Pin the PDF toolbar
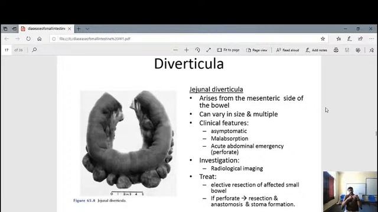This screenshot has width=378, height=212. tap(372, 50)
